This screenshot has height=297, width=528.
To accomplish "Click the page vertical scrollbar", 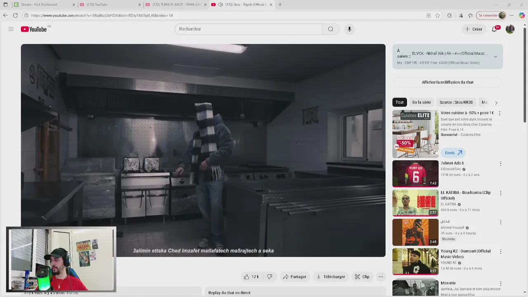I will pos(525,74).
